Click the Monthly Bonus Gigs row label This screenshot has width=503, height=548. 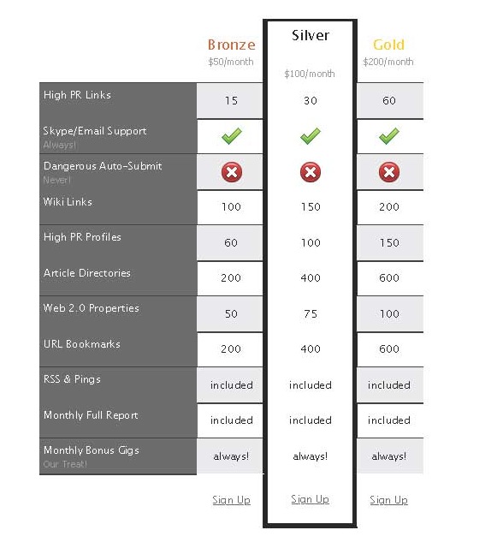coord(92,450)
